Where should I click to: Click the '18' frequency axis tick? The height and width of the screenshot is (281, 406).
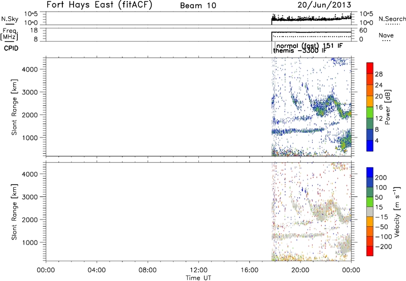point(33,30)
